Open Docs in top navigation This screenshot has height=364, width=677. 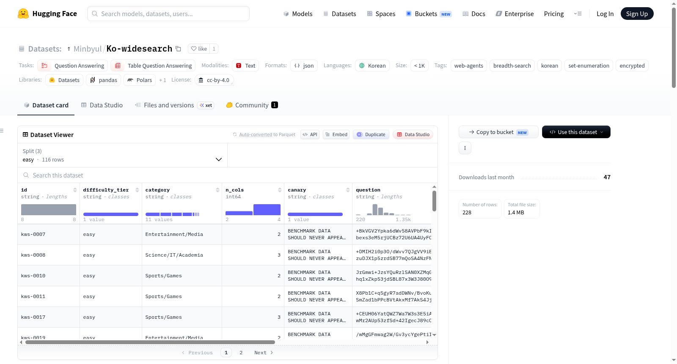click(x=473, y=14)
